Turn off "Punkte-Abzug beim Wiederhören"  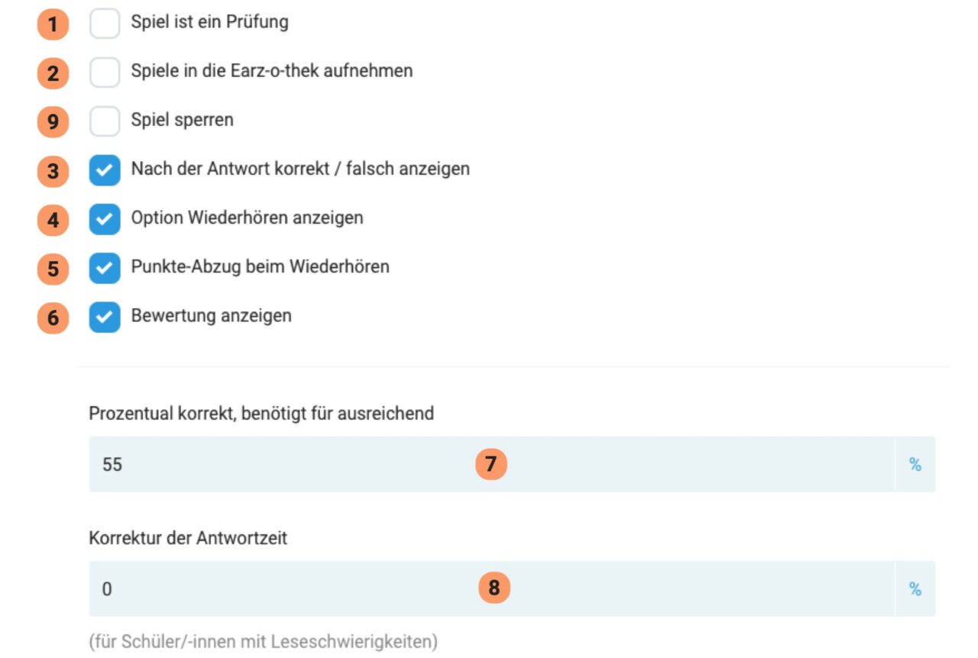click(105, 268)
